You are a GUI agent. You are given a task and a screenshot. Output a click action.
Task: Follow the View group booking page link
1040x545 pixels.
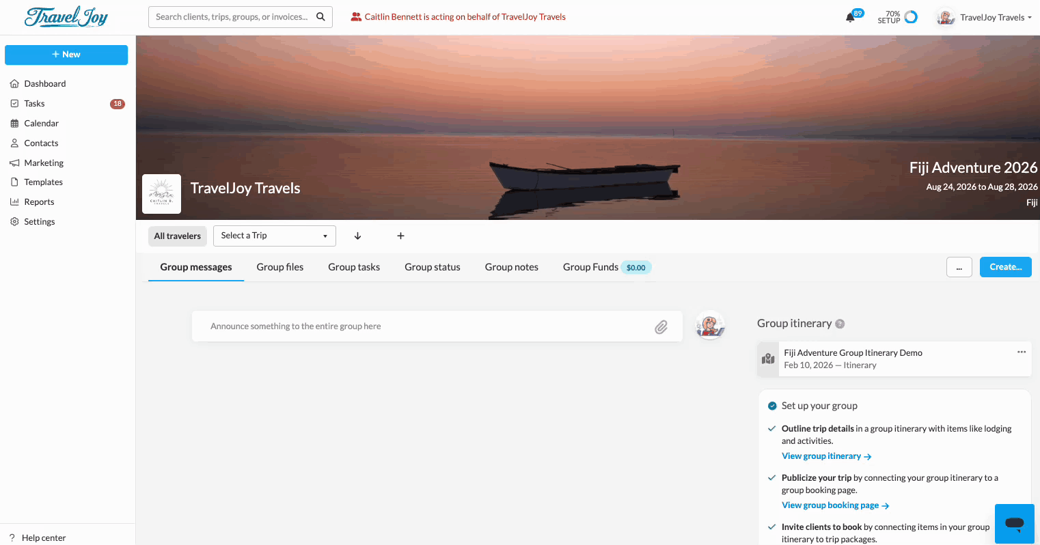tap(834, 505)
